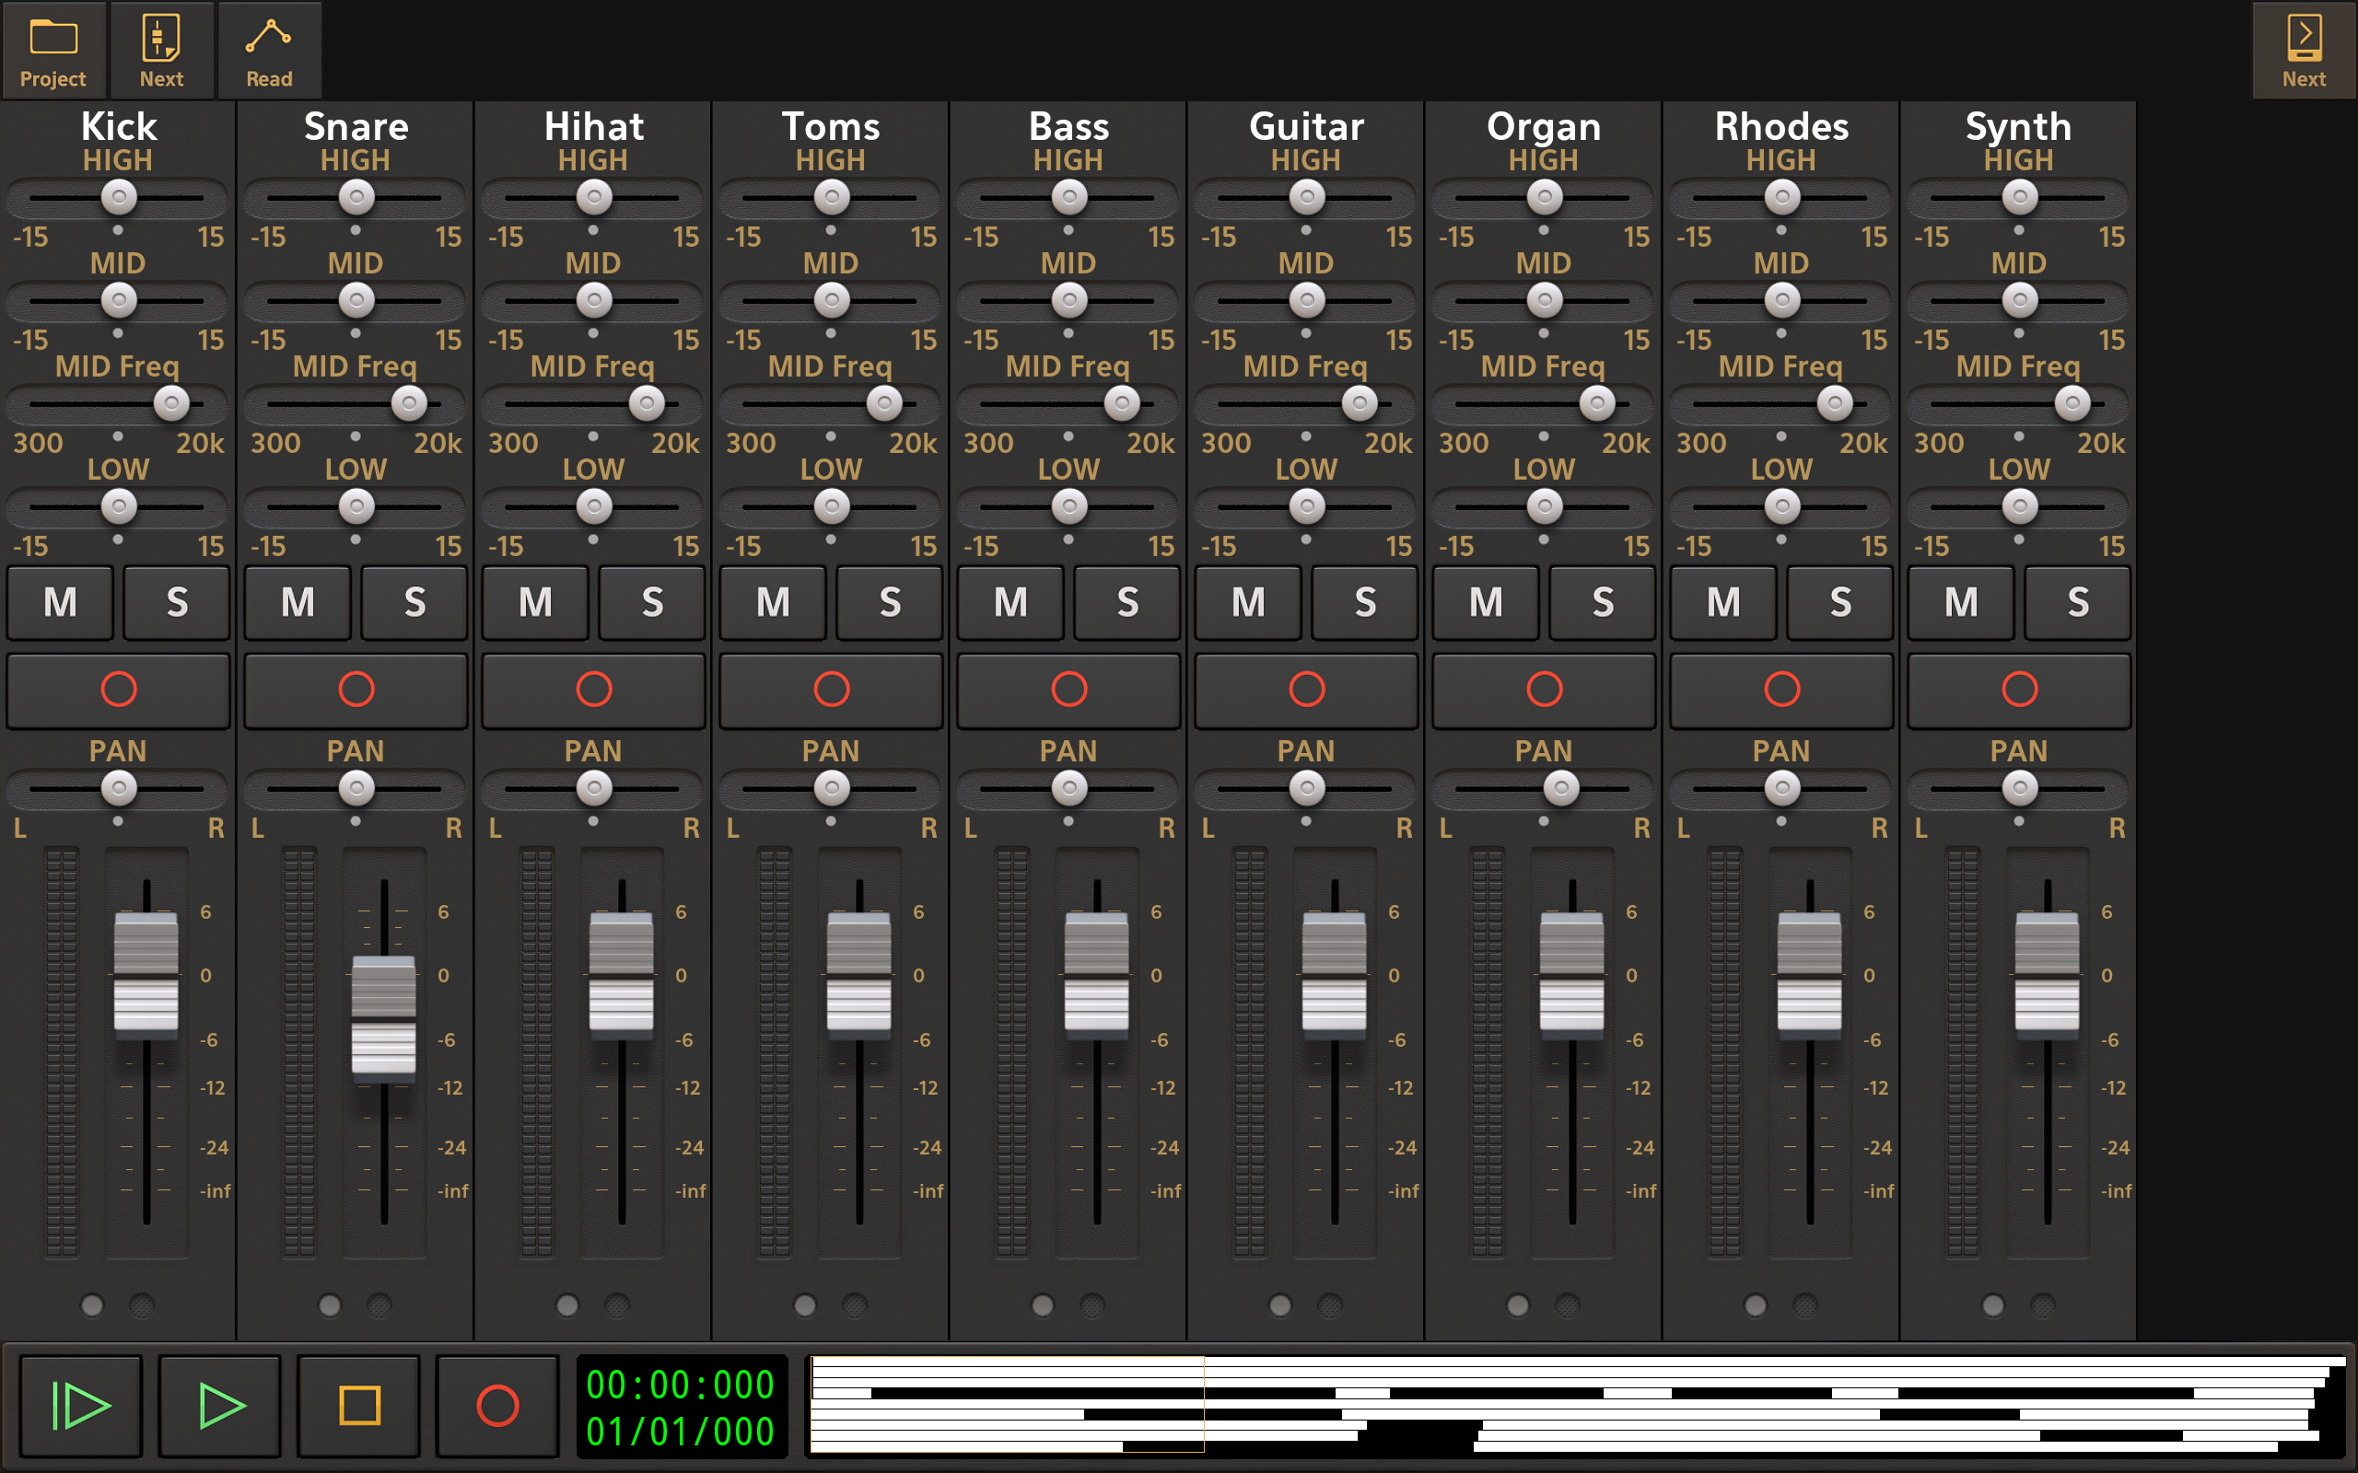The height and width of the screenshot is (1473, 2358).
Task: Mute the Guitar channel
Action: click(x=1248, y=602)
